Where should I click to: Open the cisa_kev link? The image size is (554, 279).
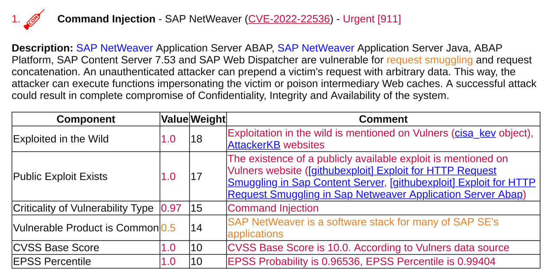(475, 133)
